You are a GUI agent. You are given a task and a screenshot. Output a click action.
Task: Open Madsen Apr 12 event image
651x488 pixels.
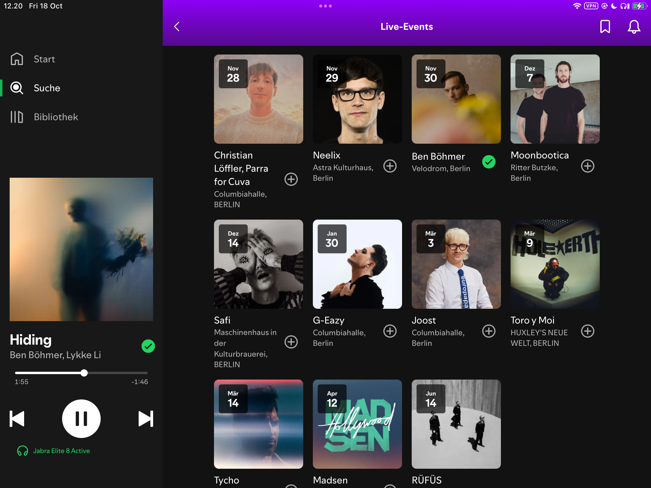coord(357,424)
